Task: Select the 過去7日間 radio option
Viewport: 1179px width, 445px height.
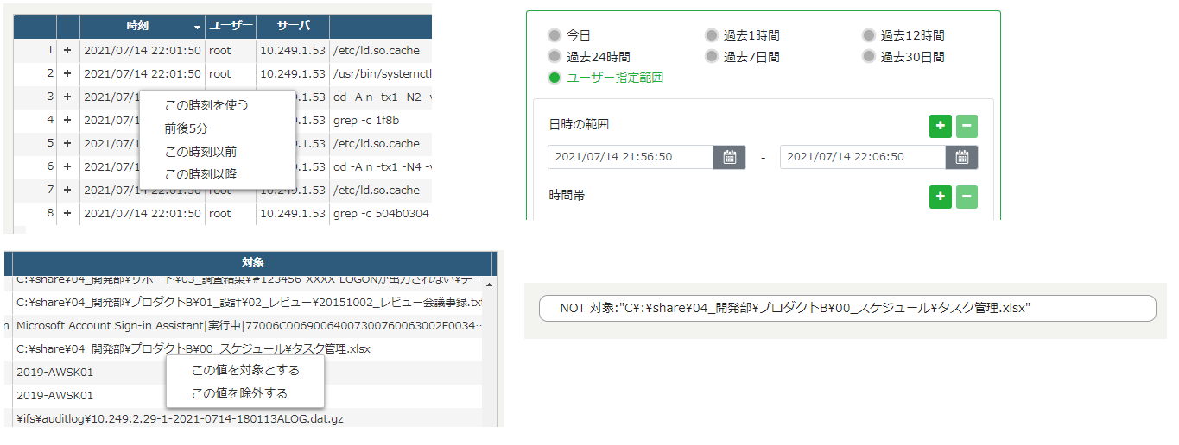Action: 712,57
